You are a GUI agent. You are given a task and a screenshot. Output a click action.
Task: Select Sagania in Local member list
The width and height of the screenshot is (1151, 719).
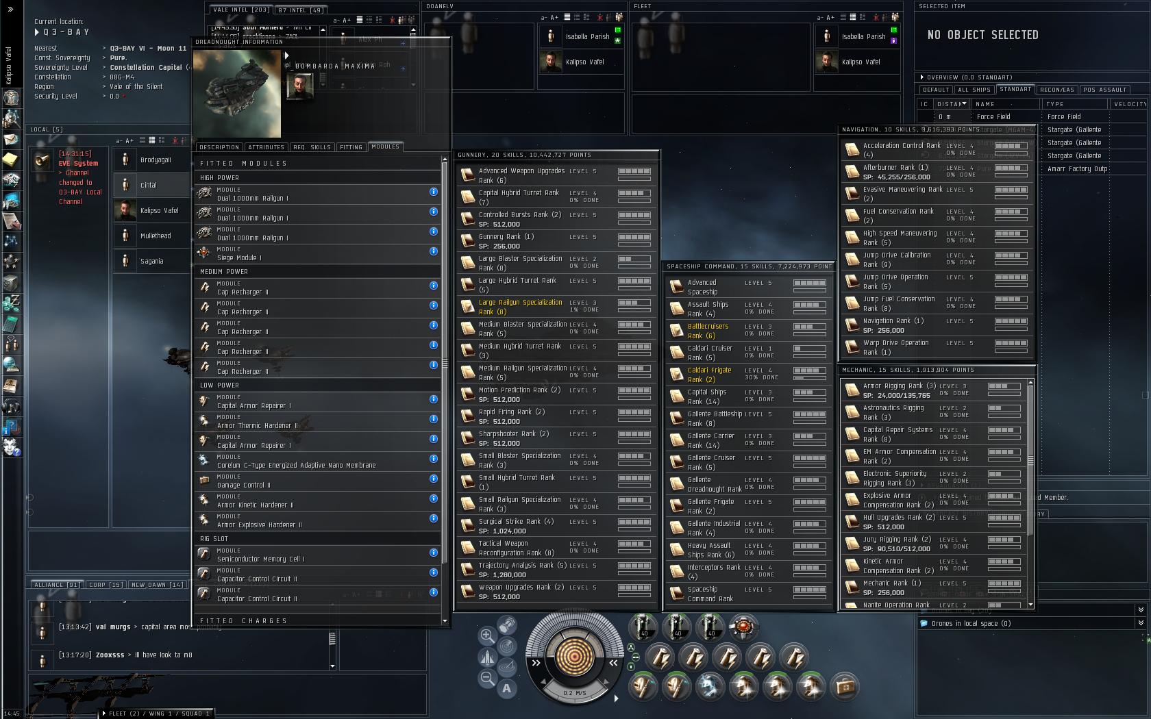(x=151, y=261)
